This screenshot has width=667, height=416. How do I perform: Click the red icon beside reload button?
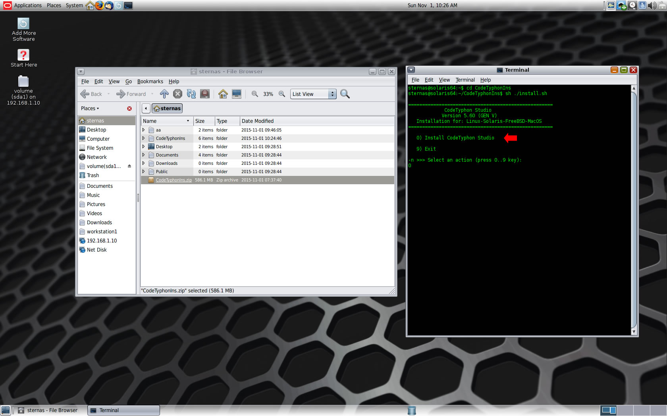pos(204,94)
